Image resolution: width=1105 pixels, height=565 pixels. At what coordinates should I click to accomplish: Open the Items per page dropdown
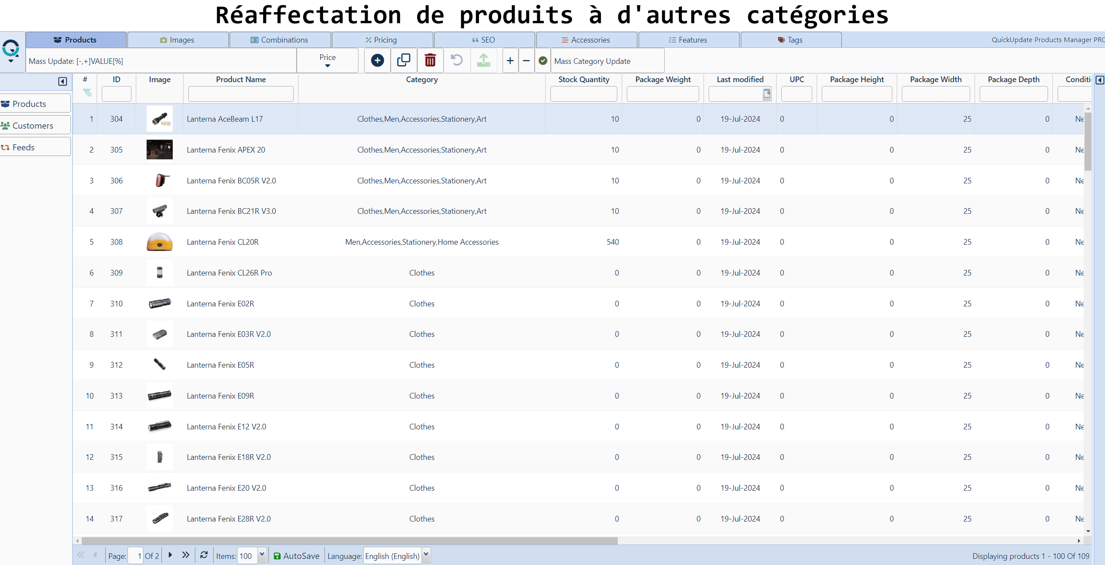coord(262,555)
